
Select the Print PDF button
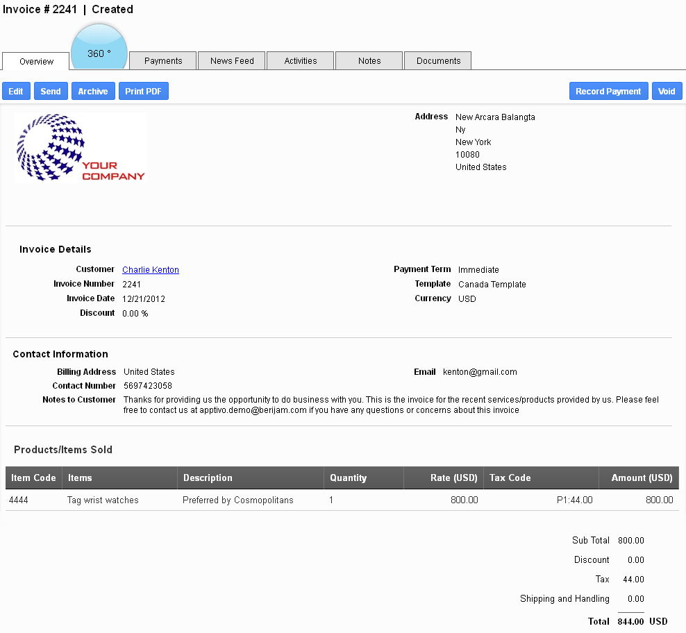143,90
